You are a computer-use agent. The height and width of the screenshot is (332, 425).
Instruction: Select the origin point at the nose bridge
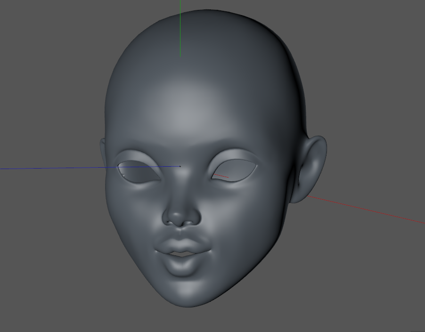(180, 166)
